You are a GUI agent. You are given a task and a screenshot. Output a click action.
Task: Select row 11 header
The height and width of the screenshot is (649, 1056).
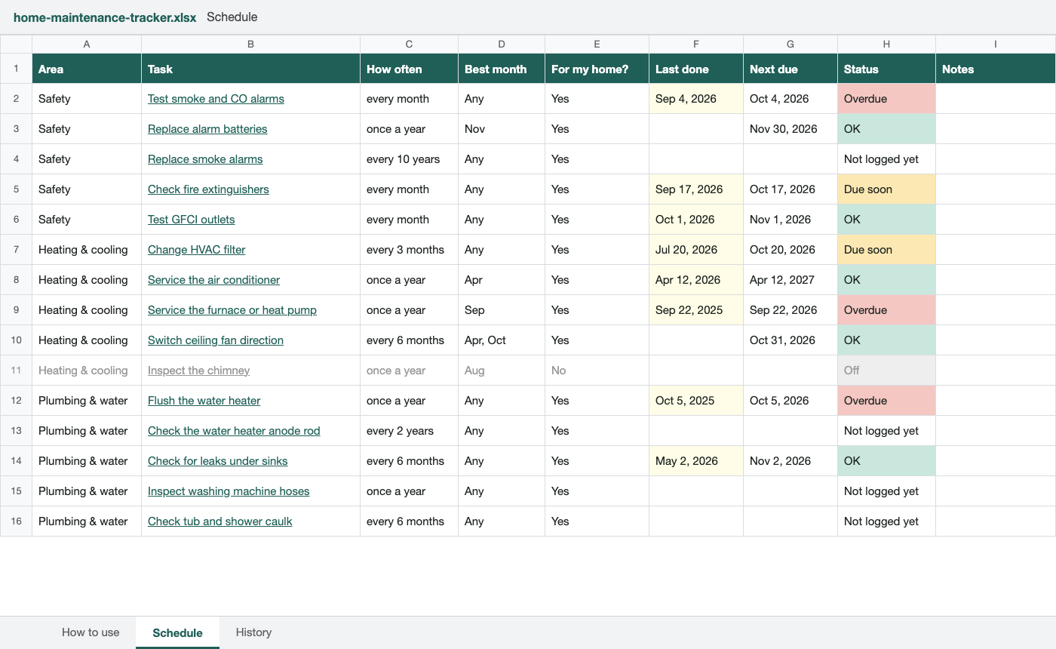tap(16, 371)
